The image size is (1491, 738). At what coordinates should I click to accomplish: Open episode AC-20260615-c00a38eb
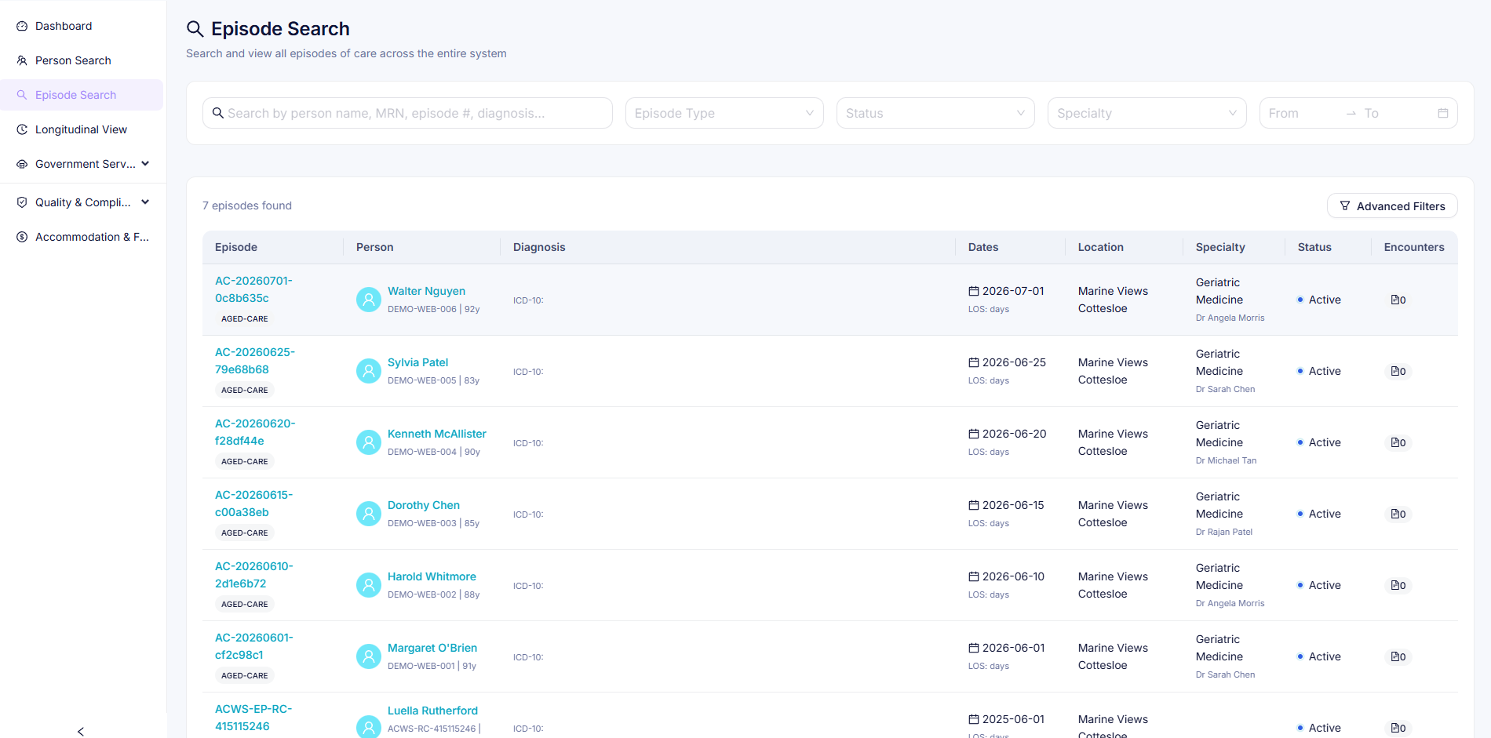(253, 504)
